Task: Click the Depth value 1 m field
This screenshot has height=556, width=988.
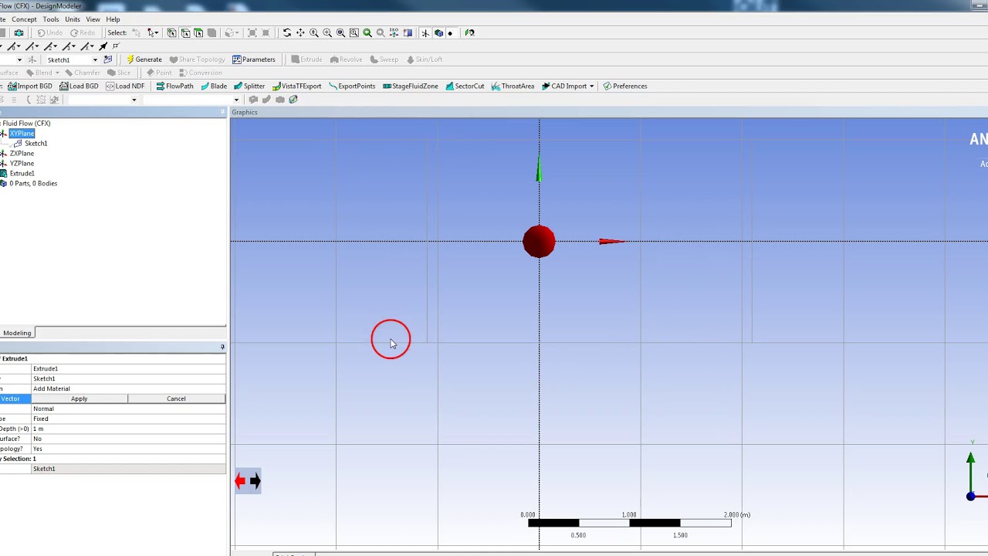Action: 128,429
